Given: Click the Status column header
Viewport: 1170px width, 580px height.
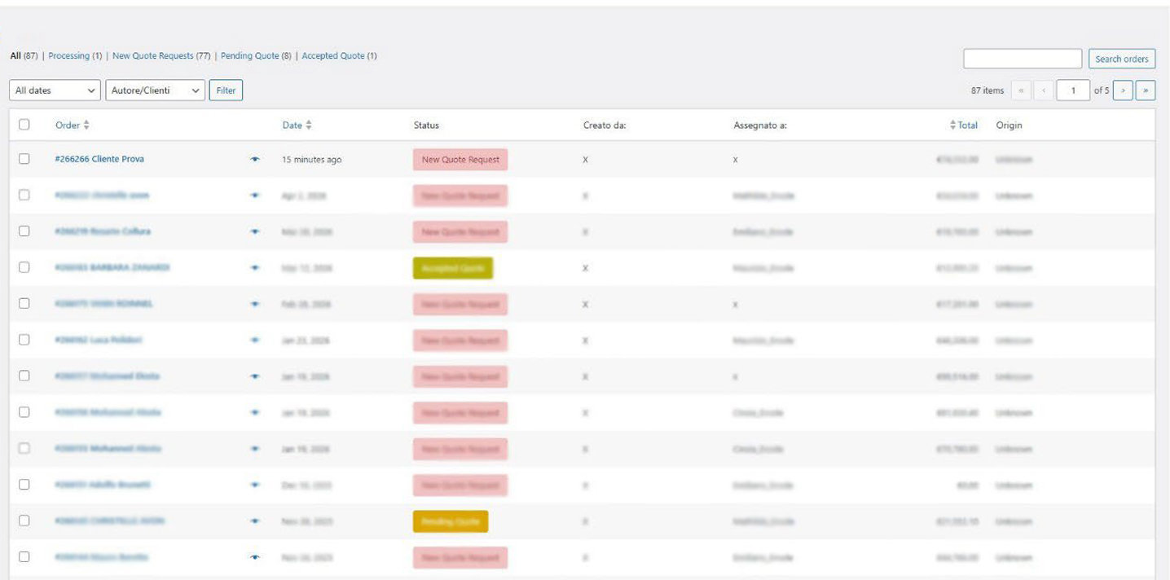Looking at the screenshot, I should point(426,125).
